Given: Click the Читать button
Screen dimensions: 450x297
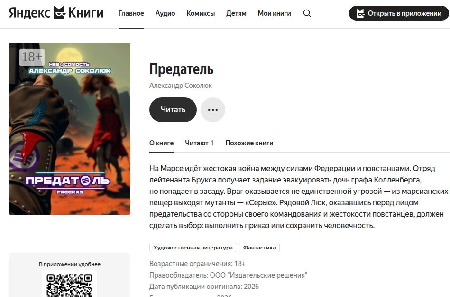Looking at the screenshot, I should 173,110.
